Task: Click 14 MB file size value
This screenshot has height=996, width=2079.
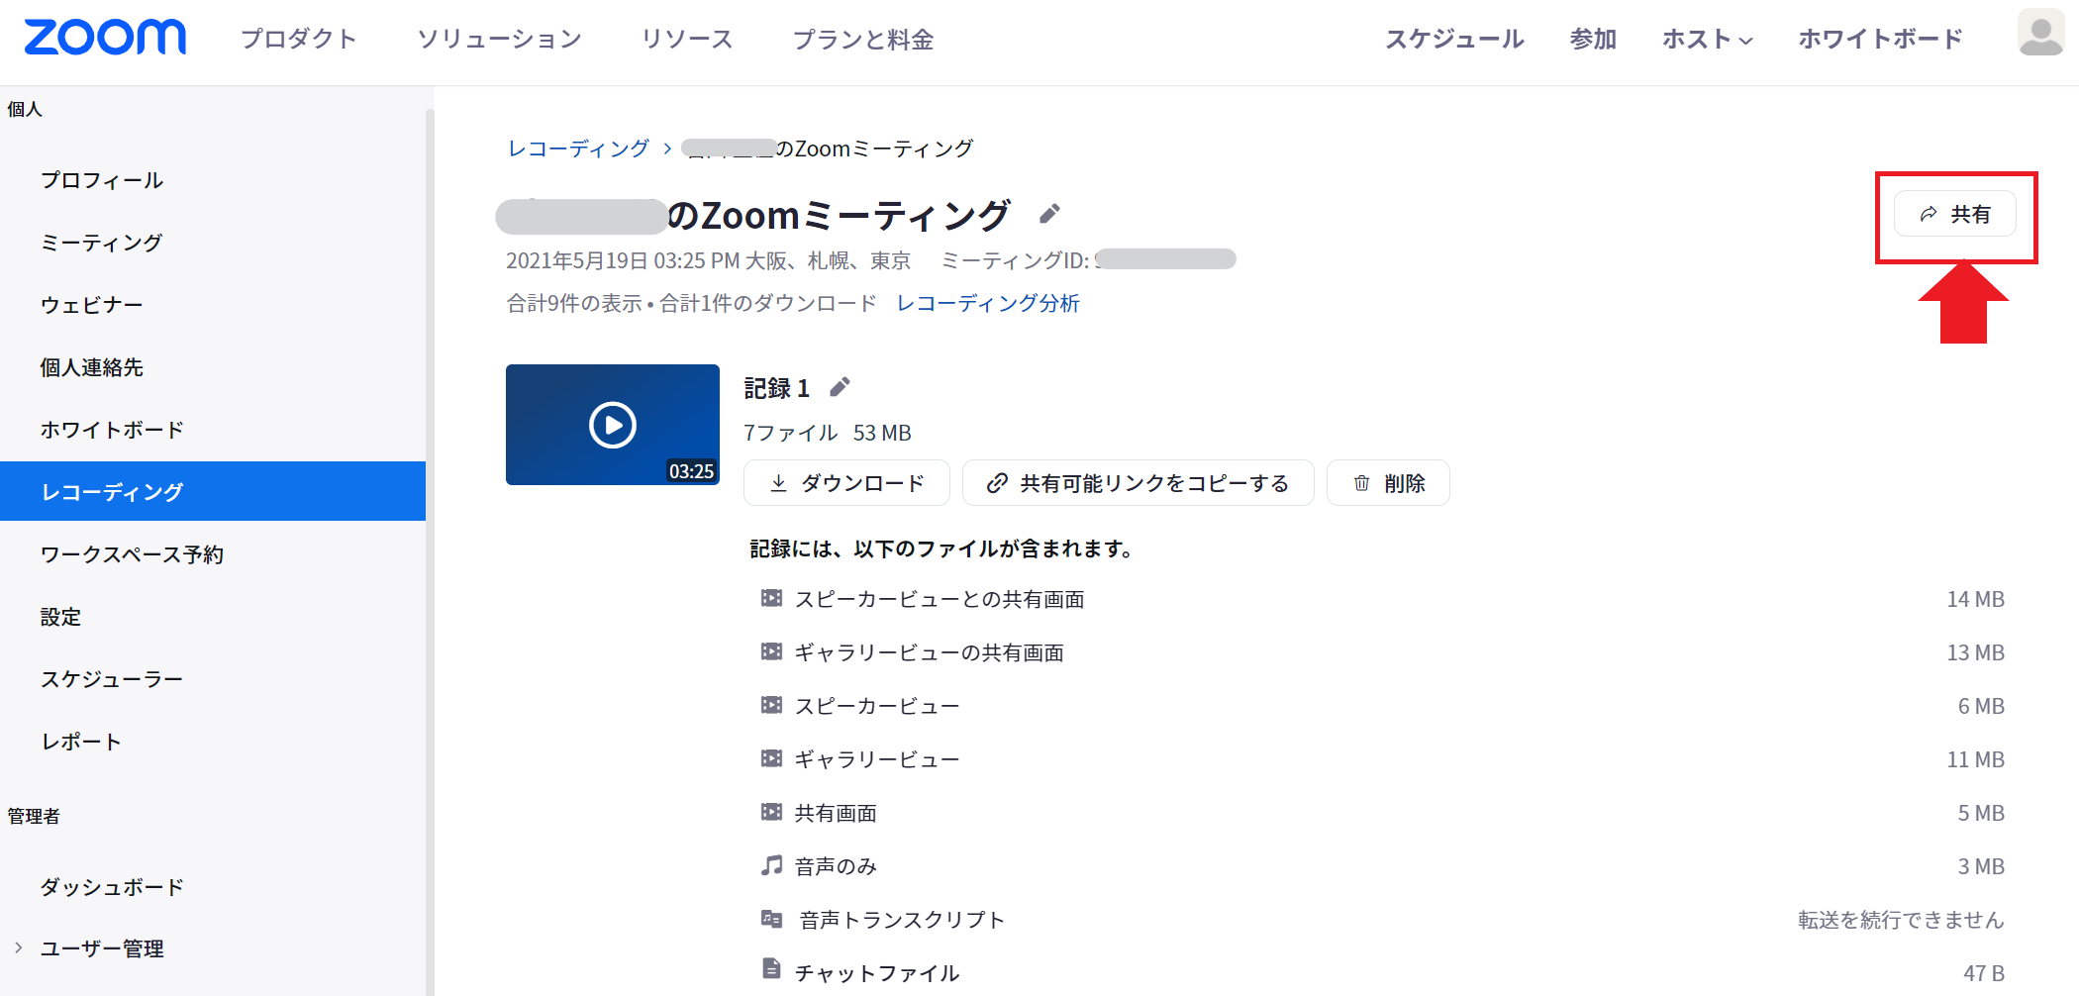Action: coord(1975,599)
